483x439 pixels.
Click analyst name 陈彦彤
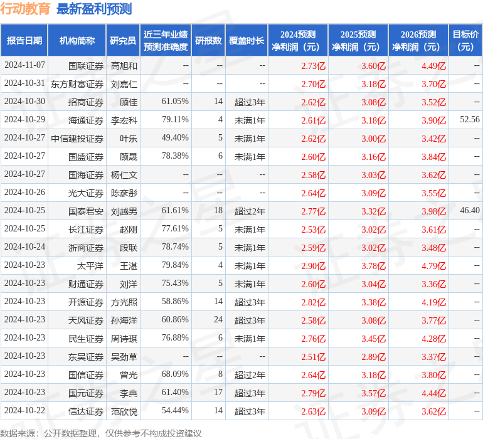[x=124, y=193]
